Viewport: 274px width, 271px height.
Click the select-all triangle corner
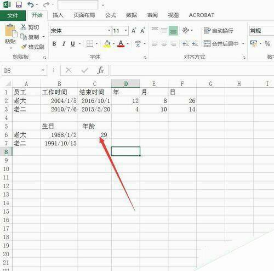[8, 84]
